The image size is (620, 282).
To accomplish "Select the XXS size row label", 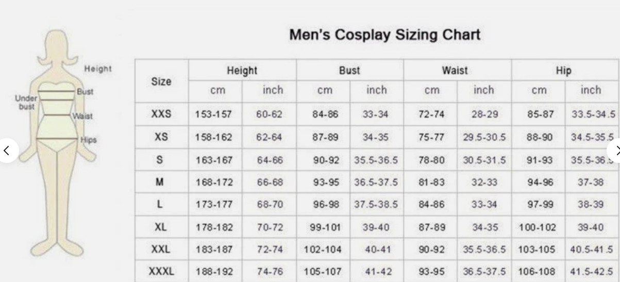I will coord(161,114).
